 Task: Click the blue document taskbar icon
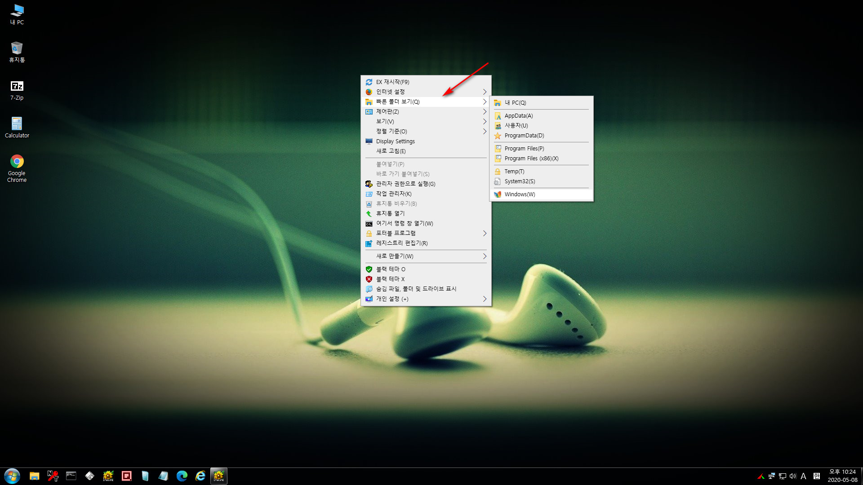click(x=145, y=476)
